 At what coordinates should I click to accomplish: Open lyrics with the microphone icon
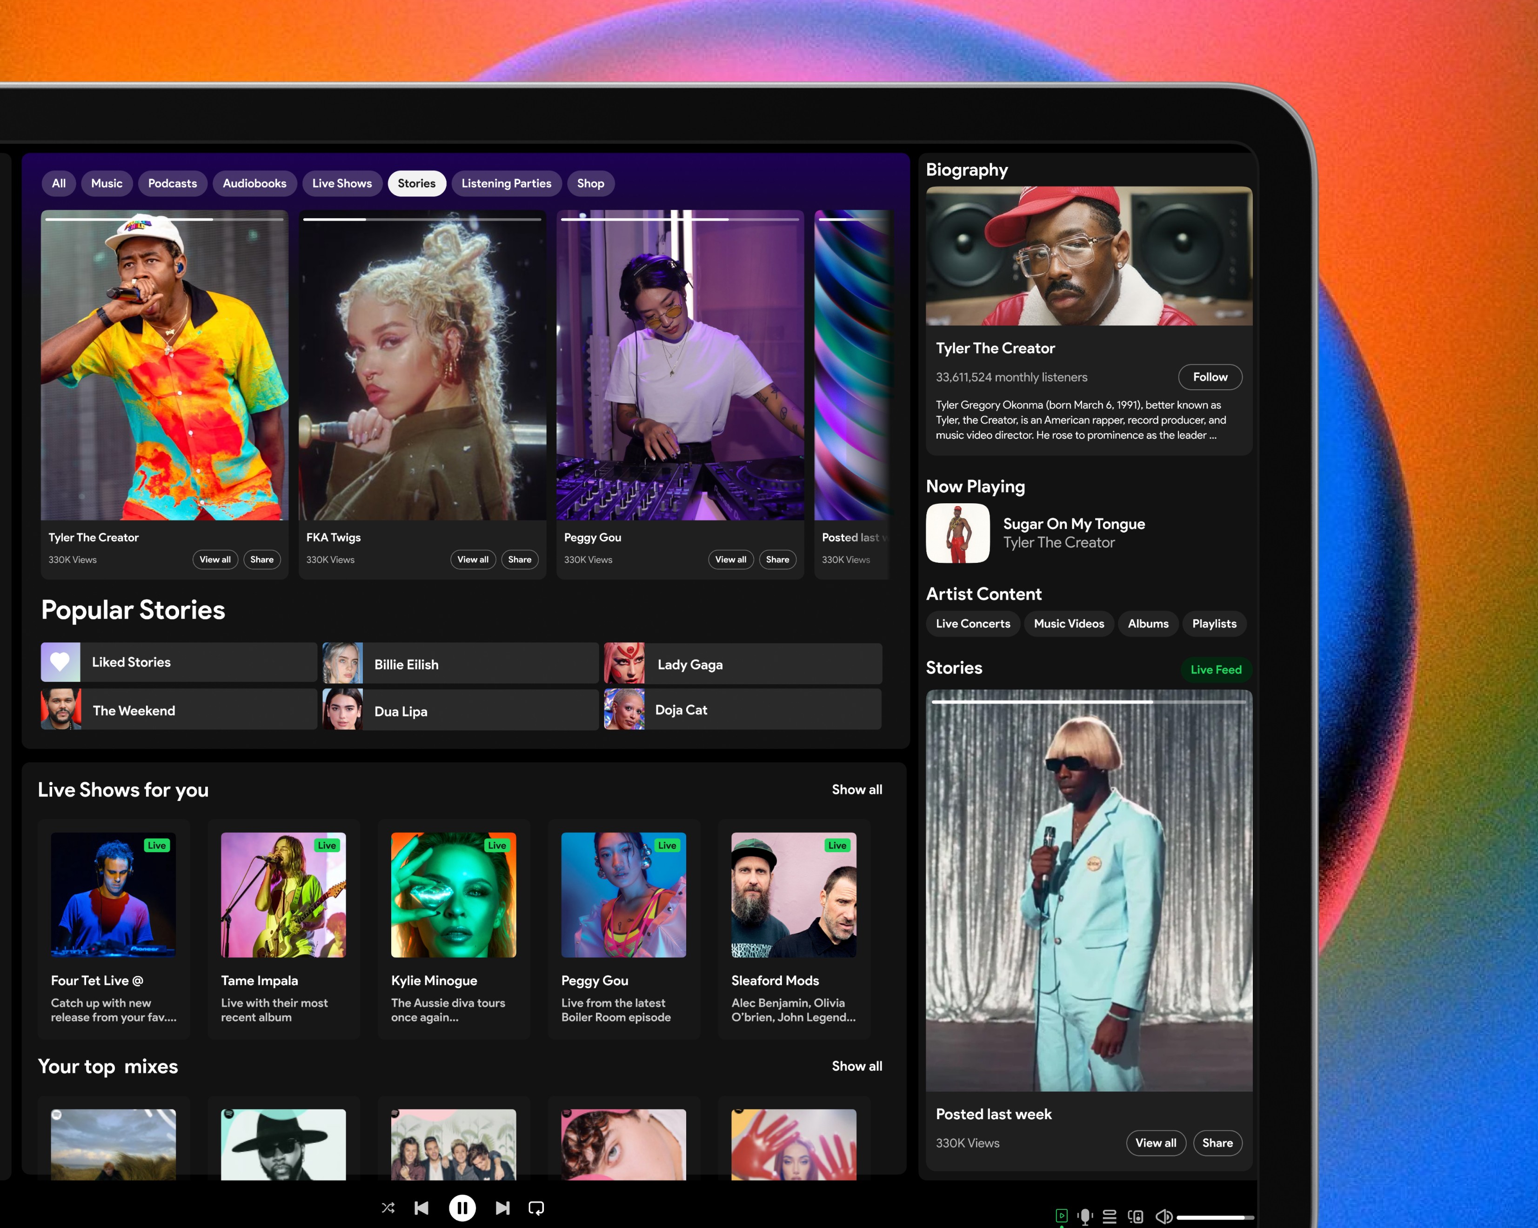[1085, 1216]
